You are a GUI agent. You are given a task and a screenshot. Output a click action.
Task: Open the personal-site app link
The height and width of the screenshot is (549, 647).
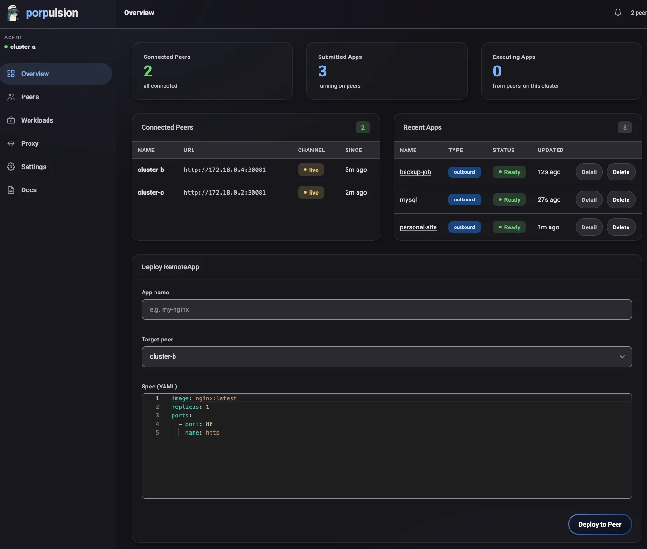click(x=418, y=227)
